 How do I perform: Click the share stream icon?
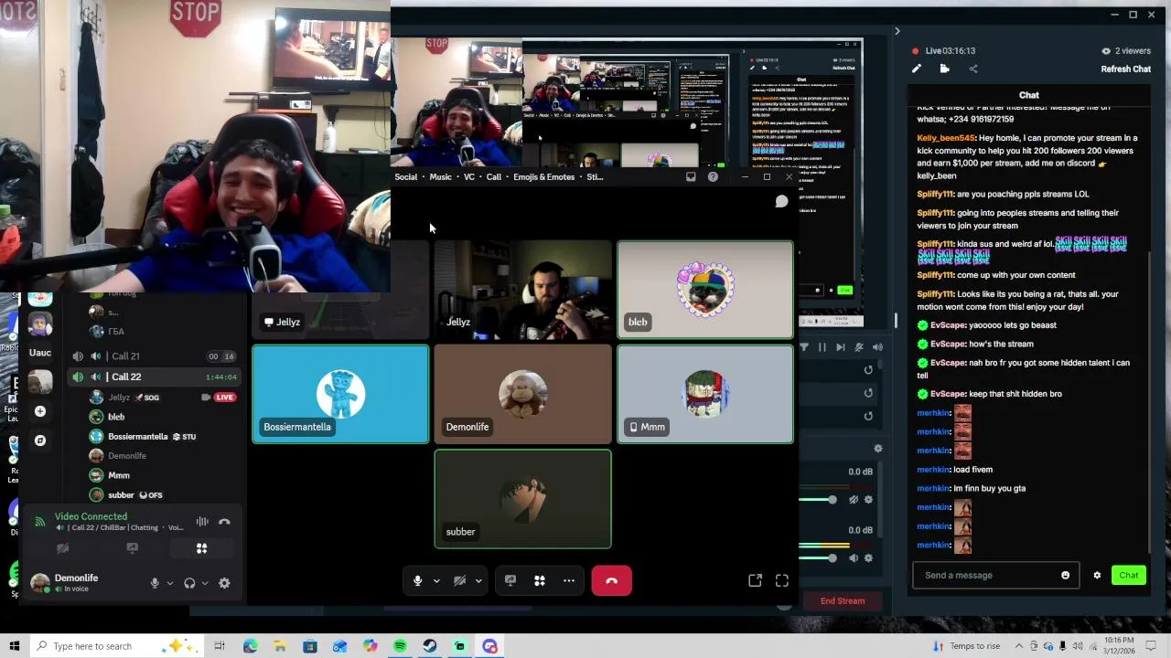(972, 69)
